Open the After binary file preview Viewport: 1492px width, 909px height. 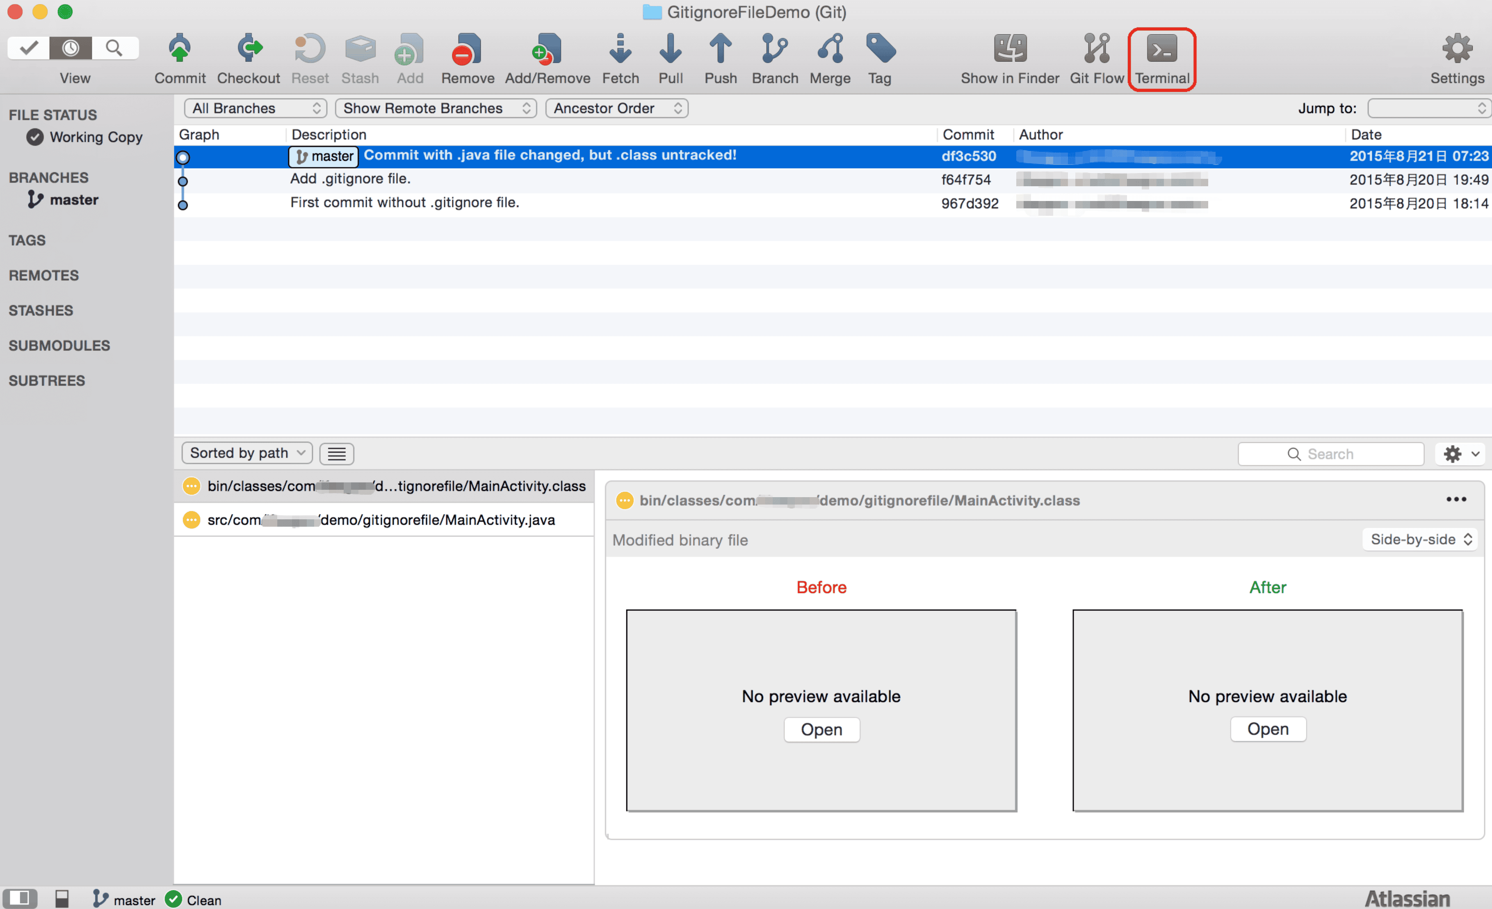coord(1268,729)
